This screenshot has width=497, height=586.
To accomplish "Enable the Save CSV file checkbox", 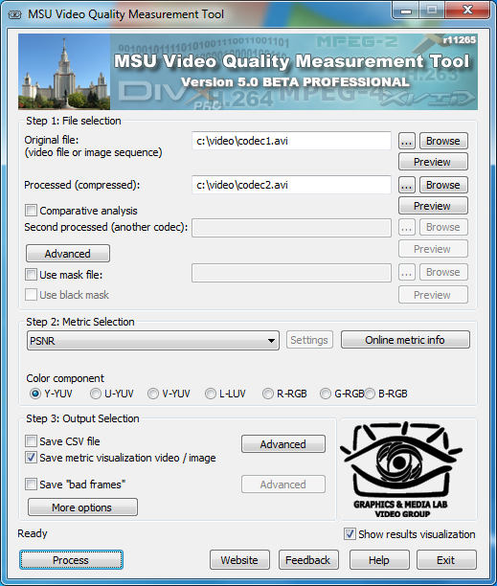I will pyautogui.click(x=31, y=441).
